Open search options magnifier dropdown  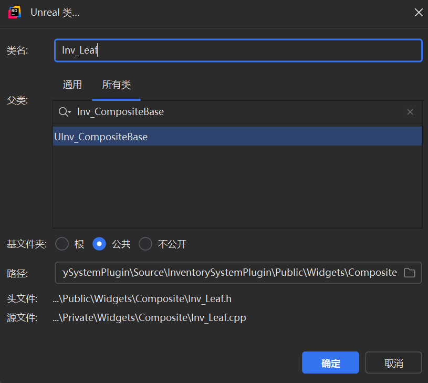pos(65,112)
